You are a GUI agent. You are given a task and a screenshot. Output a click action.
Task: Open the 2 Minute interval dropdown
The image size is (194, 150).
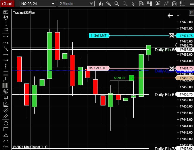coord(76,4)
